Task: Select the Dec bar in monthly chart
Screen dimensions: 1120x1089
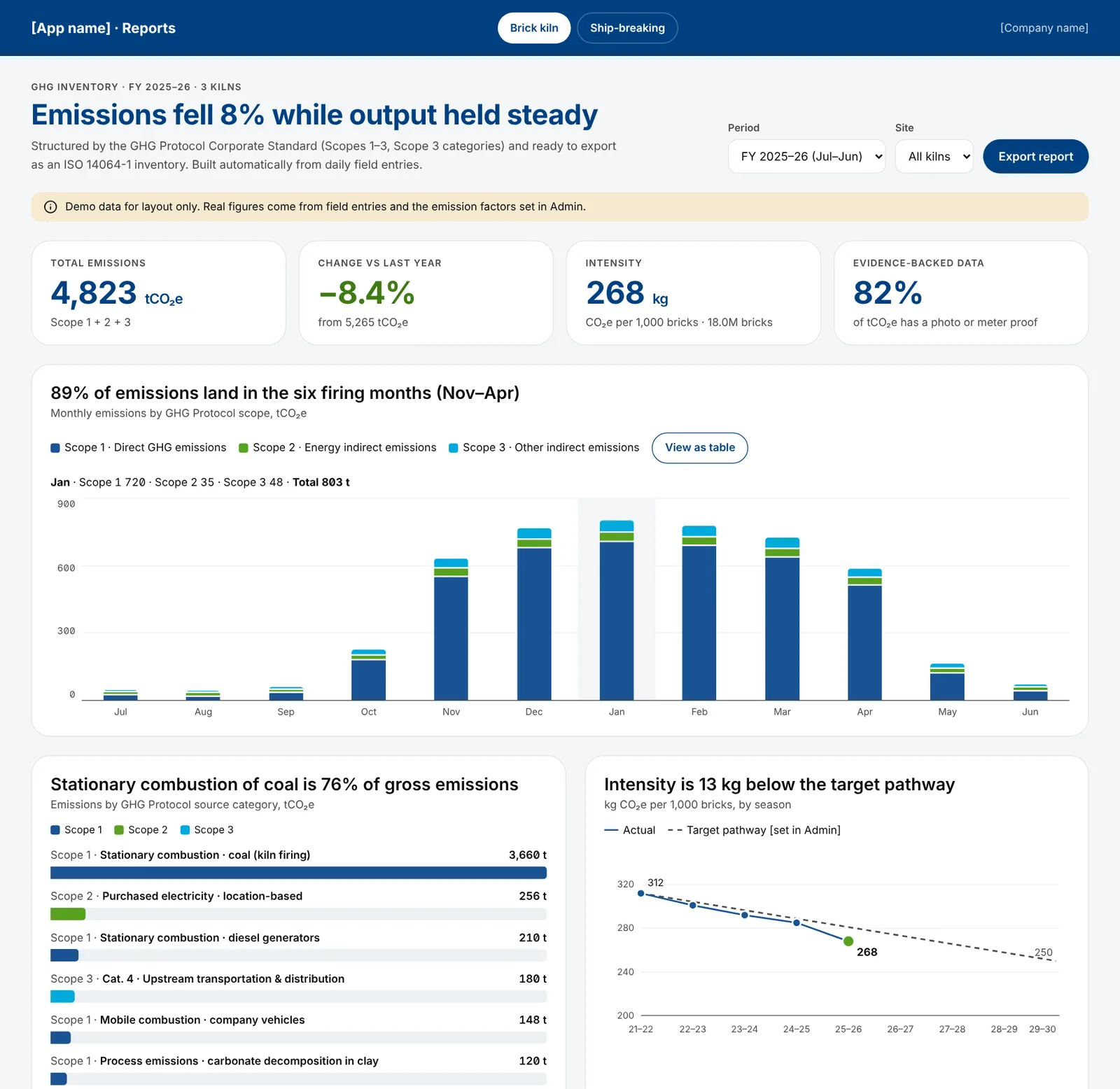Action: coord(534,614)
